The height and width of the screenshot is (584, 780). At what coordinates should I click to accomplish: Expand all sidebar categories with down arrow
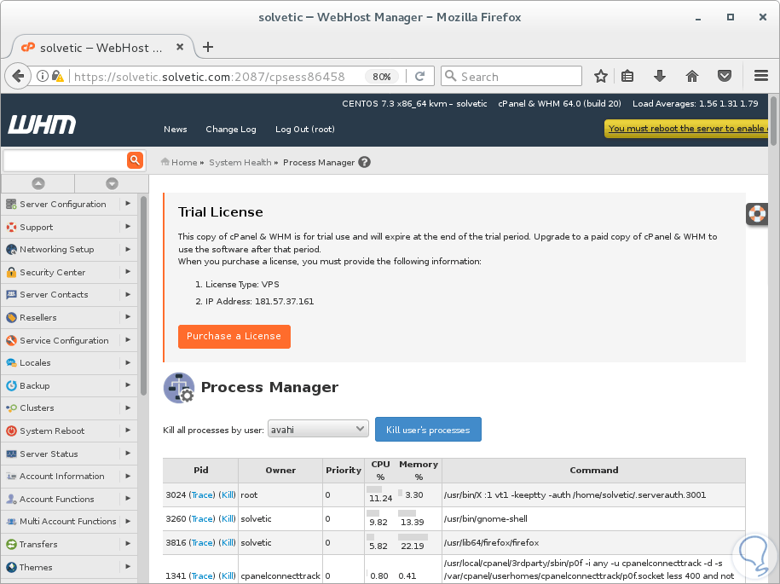112,183
